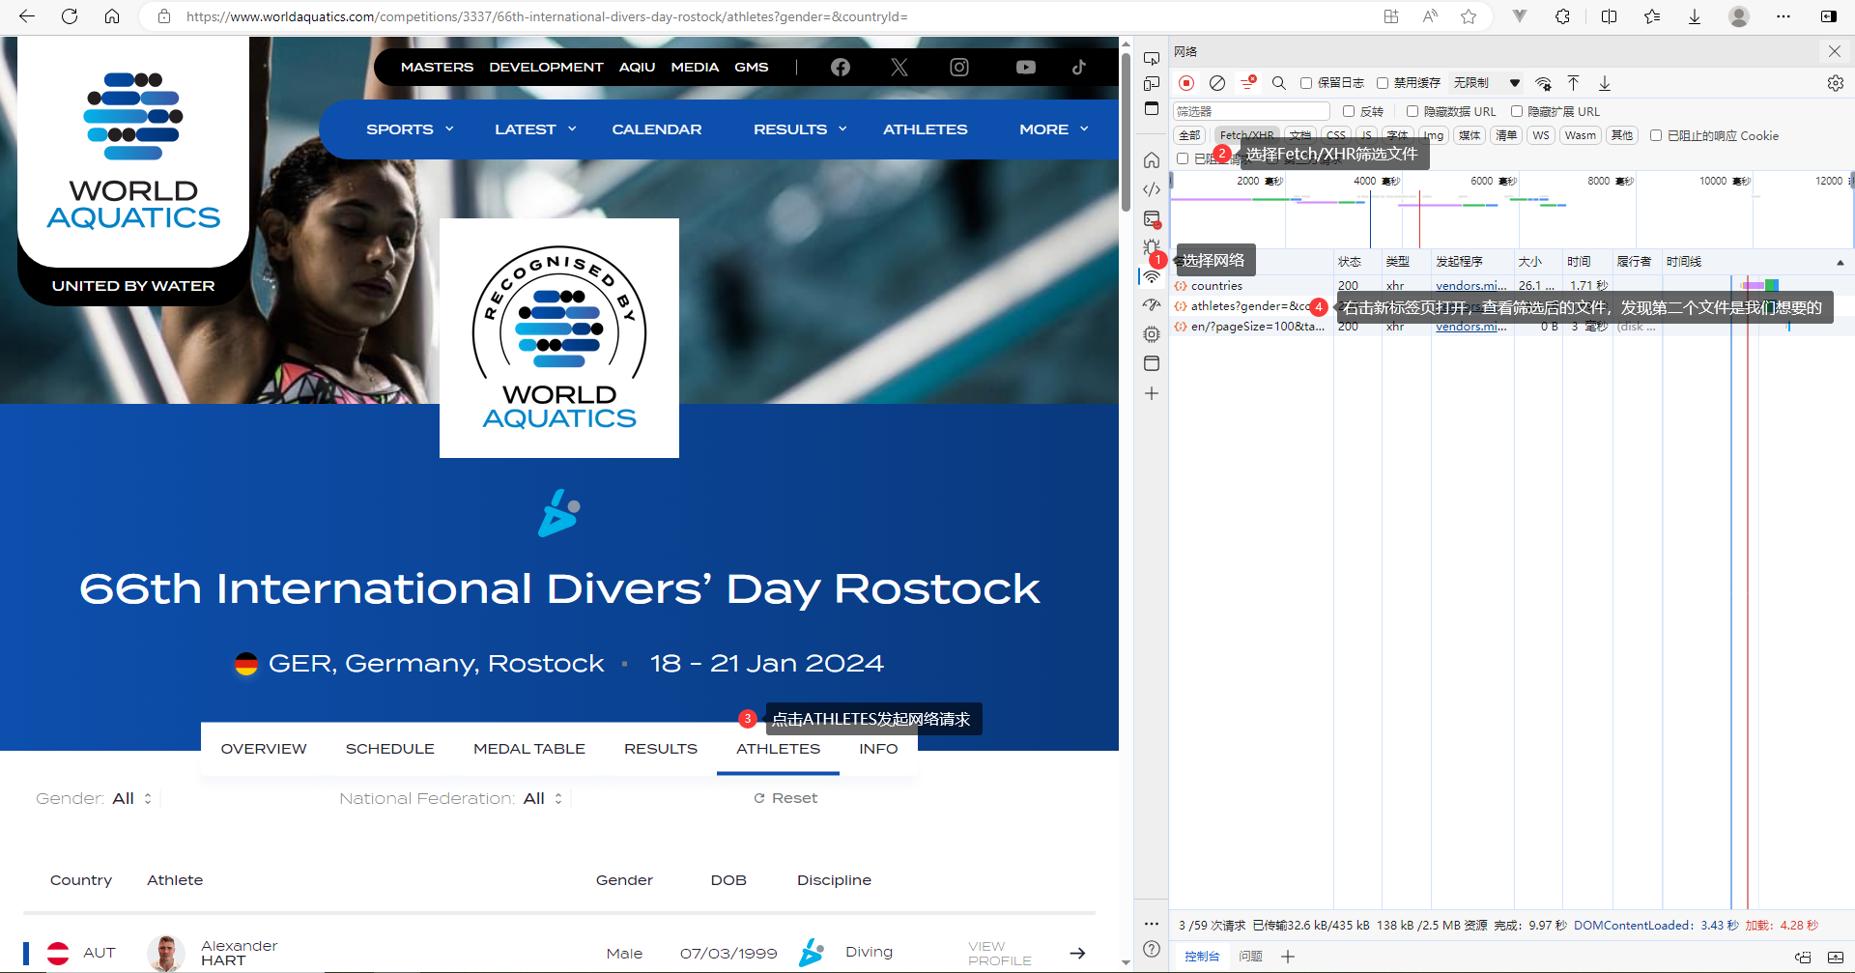The image size is (1855, 973).
Task: Type in the 筛选器 filter field
Action: [1250, 111]
